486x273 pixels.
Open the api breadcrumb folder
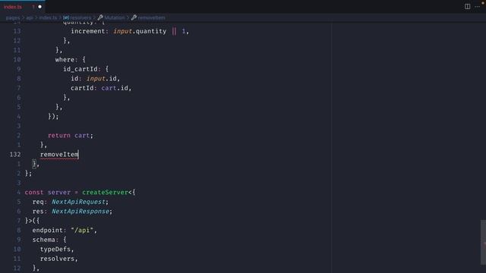click(30, 17)
